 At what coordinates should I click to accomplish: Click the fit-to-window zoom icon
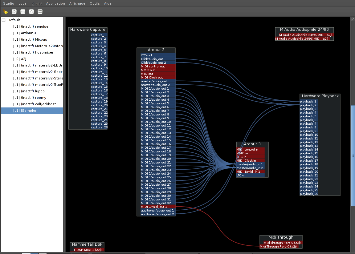(40, 12)
